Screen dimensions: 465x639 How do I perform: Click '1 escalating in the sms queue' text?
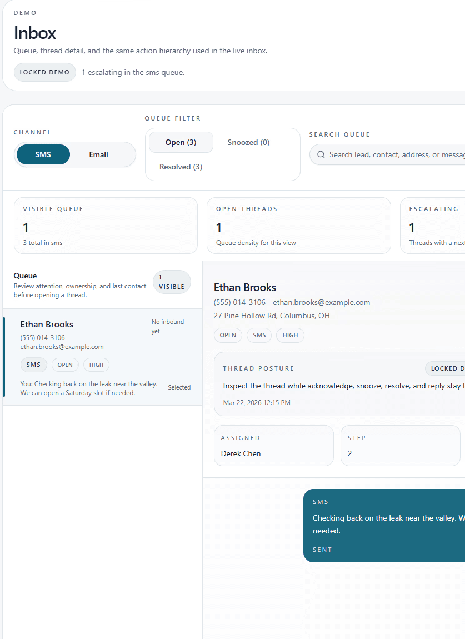[x=133, y=73]
